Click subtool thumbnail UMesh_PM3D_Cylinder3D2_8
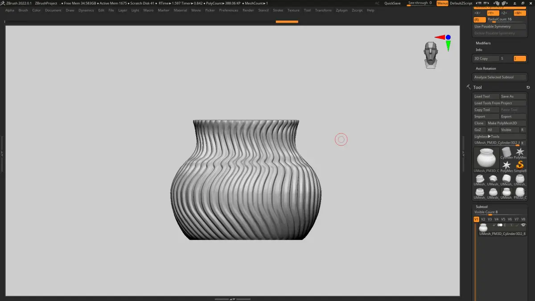Image resolution: width=535 pixels, height=301 pixels. pyautogui.click(x=483, y=228)
